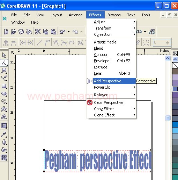Pick the light sky-blue palette swatch
The height and width of the screenshot is (180, 178).
[175, 130]
